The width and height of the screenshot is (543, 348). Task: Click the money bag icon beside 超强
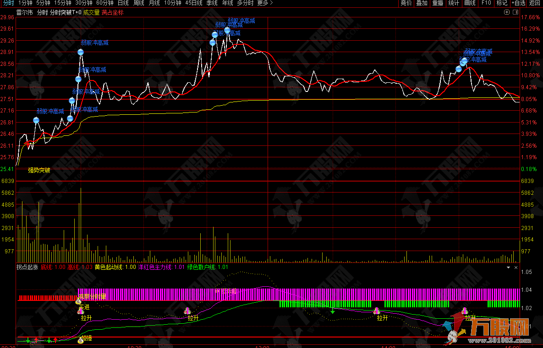point(81,341)
